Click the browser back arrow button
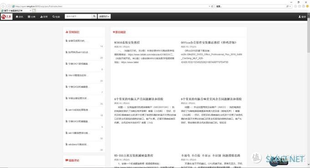The width and height of the screenshot is (310, 168). (3, 6)
